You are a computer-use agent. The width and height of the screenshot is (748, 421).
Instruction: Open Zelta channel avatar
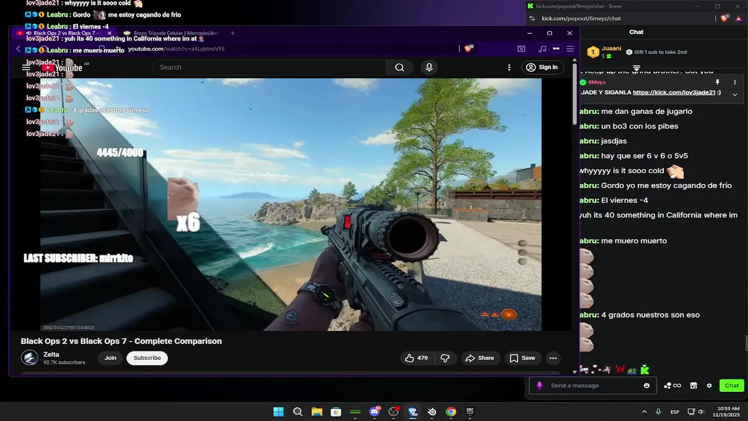tap(29, 358)
